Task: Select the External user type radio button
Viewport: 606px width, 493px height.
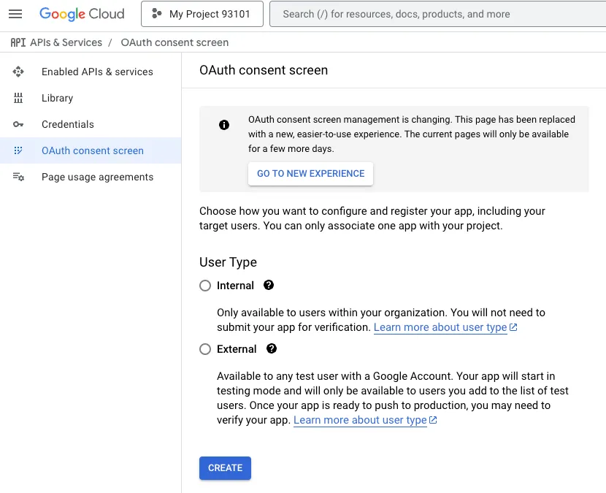Action: click(205, 349)
